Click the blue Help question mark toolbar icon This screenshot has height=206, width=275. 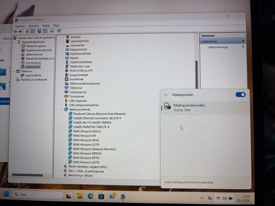tap(40, 31)
